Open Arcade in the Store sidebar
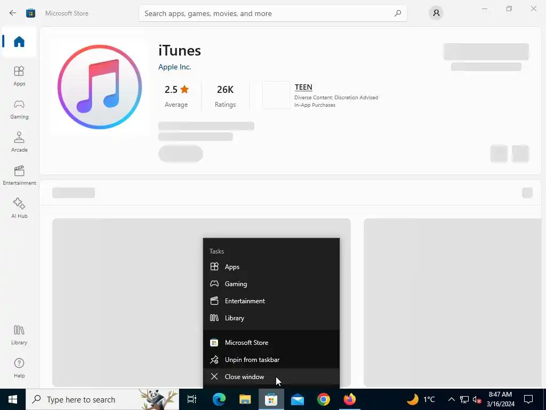Image resolution: width=546 pixels, height=410 pixels. point(19,142)
